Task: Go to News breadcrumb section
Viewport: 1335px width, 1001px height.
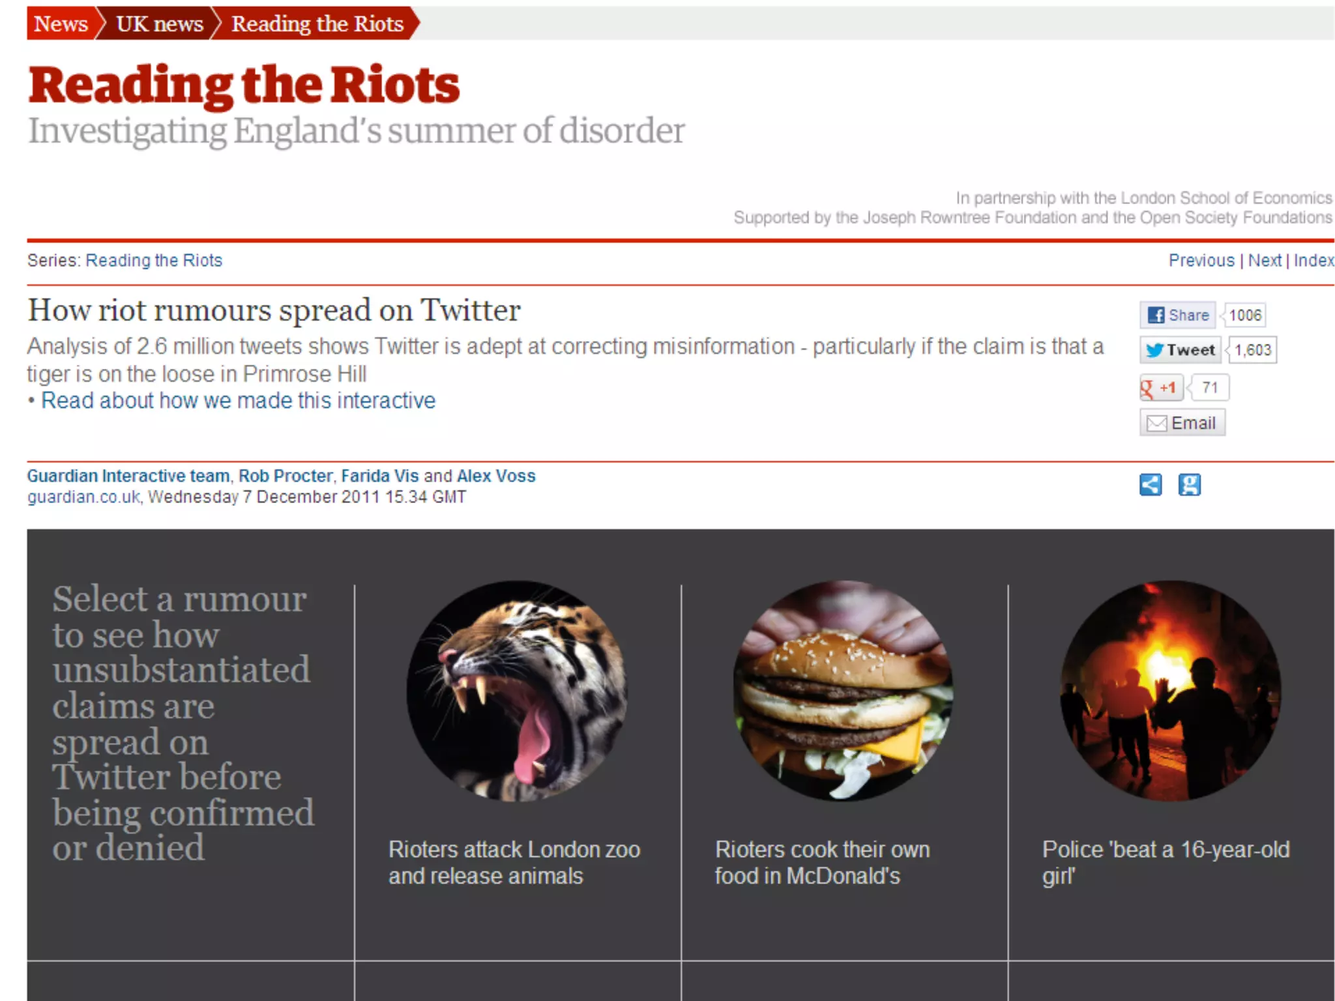Action: pos(61,24)
